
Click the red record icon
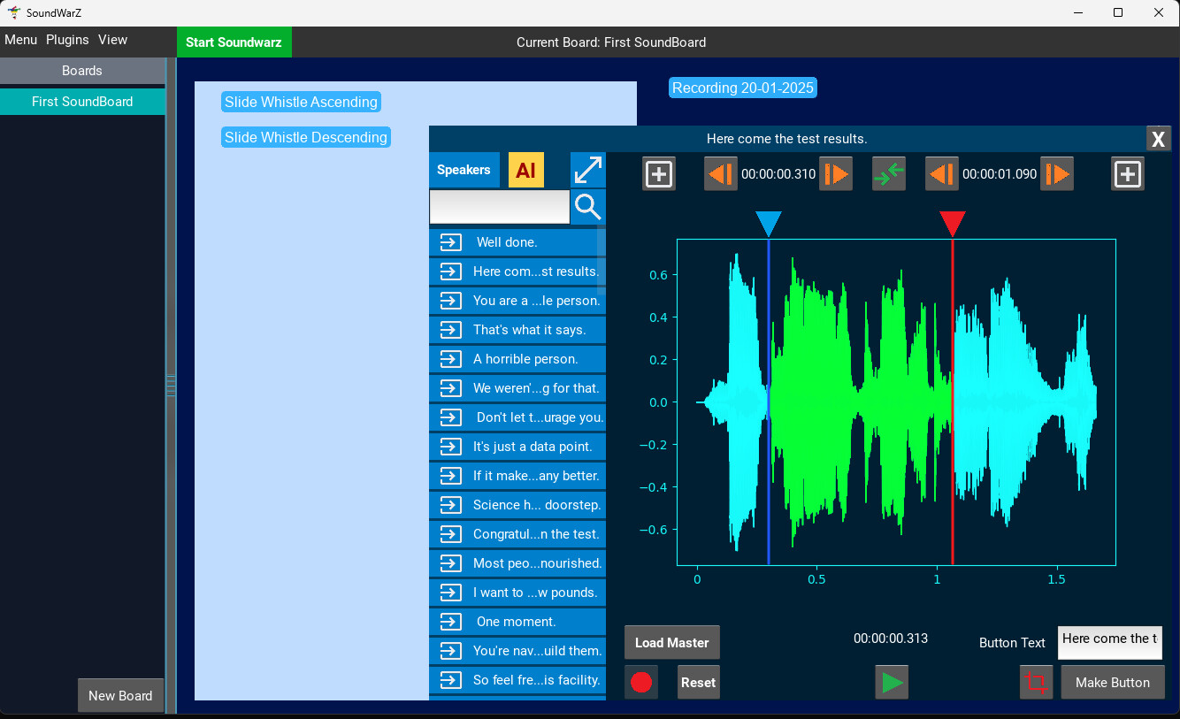(641, 682)
